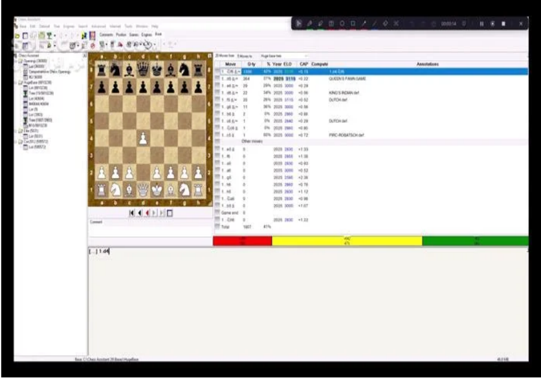Screen dimensions: 541x378
Task: Stop the screen recording
Action: [503, 23]
